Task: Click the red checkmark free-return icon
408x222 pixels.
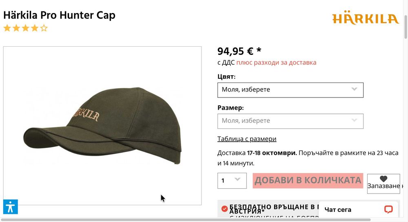Action: pyautogui.click(x=224, y=209)
